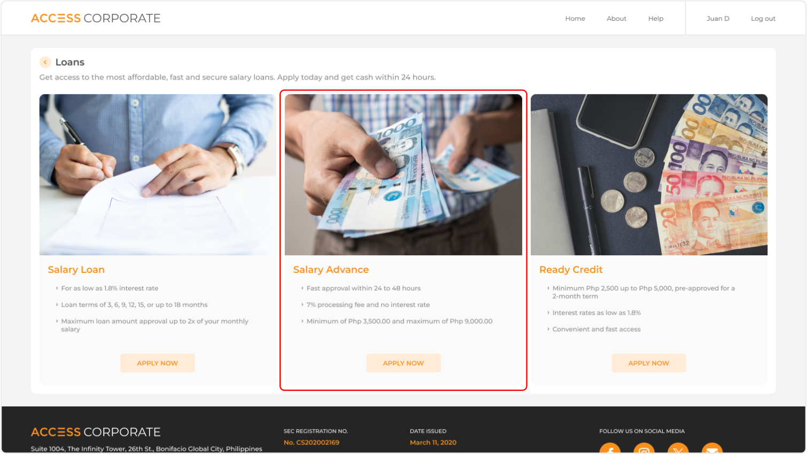Image resolution: width=807 pixels, height=454 pixels.
Task: Select the Ready Credit banknotes photo
Action: pyautogui.click(x=649, y=175)
